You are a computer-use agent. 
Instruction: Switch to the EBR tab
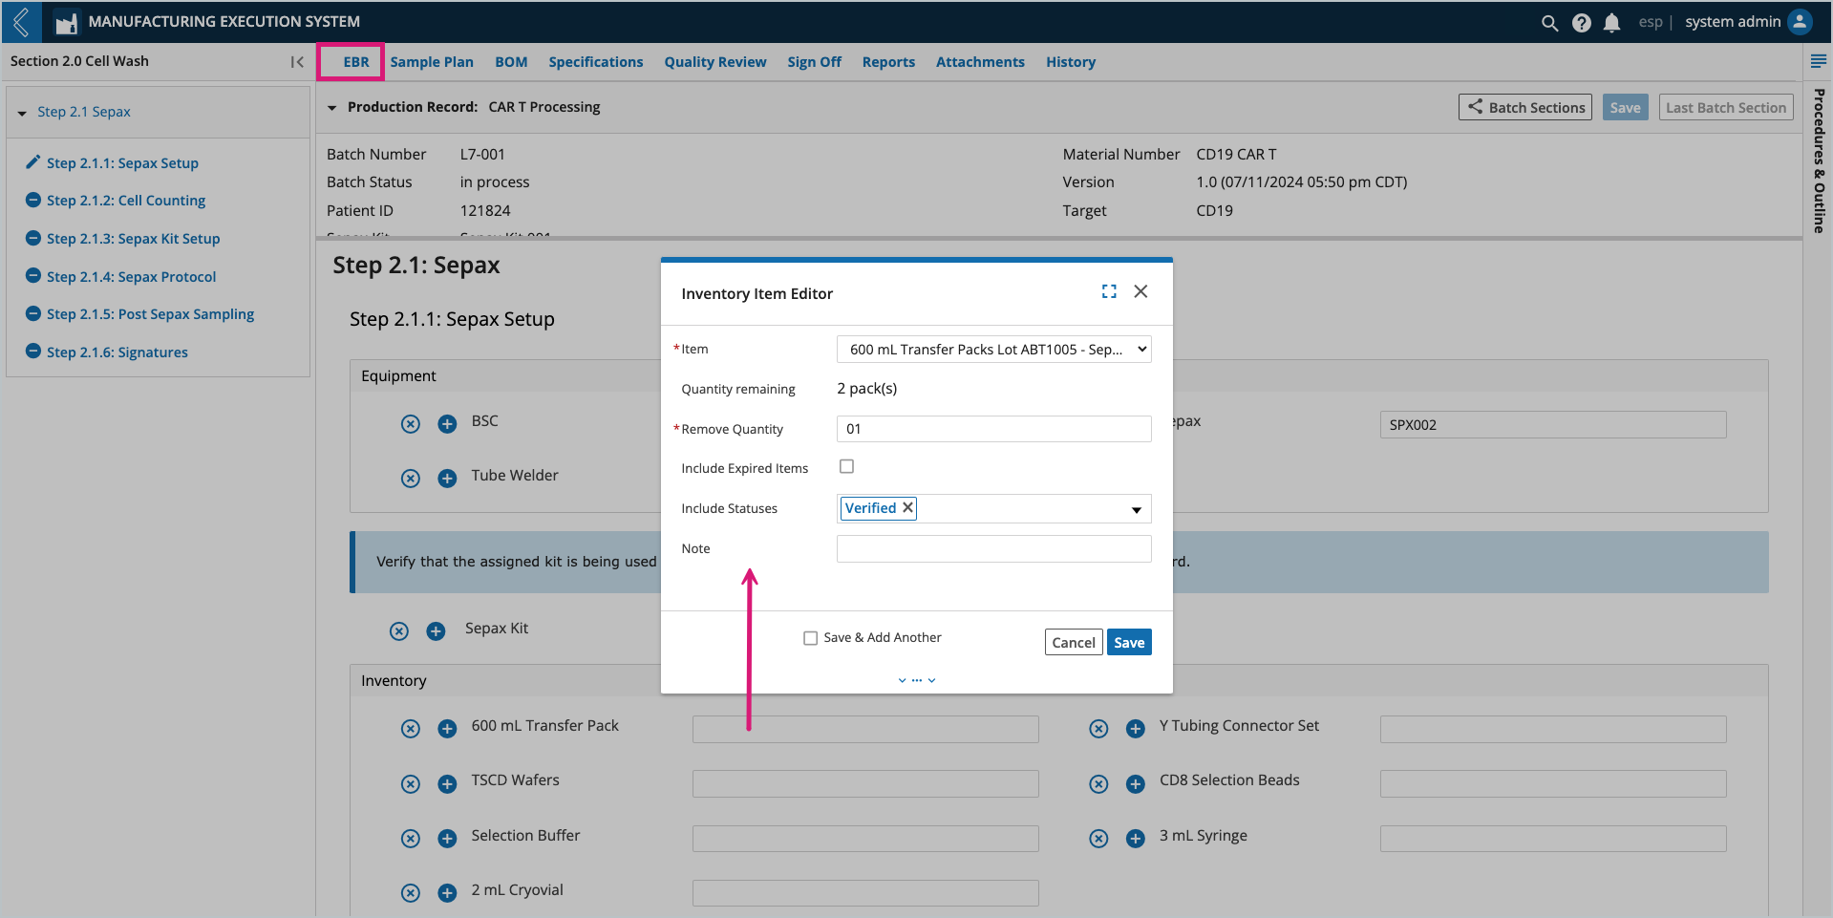point(356,62)
